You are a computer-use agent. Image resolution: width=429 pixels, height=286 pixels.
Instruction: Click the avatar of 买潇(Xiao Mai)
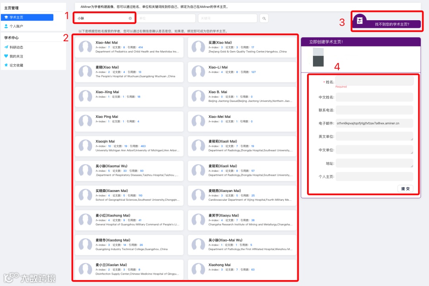(198, 47)
